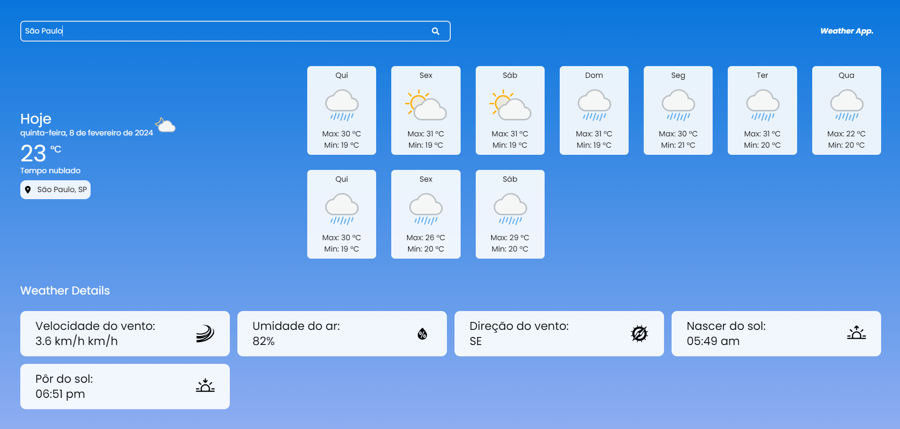The width and height of the screenshot is (900, 429).
Task: Click the humidity percentage droplet icon
Action: [422, 334]
